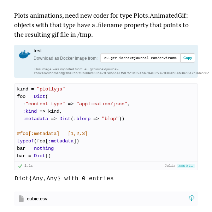Open the Julia 0.7 runtime badge
Screen dimensions: 212x212
pyautogui.click(x=185, y=166)
